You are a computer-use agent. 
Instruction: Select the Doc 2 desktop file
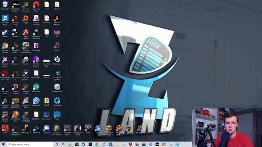tap(57, 47)
